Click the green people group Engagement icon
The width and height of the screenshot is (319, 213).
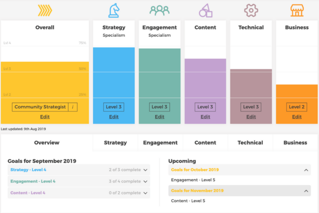click(159, 10)
